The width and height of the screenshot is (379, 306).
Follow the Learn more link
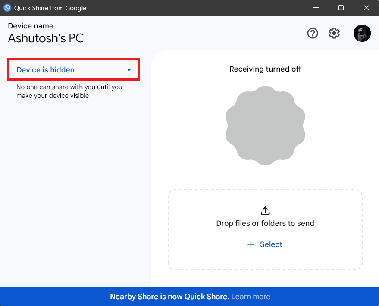tap(251, 297)
